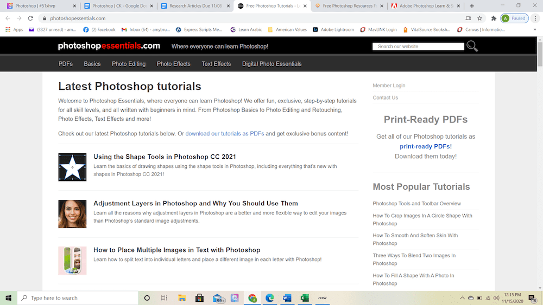Switch to Chrome in taskbar

252,298
